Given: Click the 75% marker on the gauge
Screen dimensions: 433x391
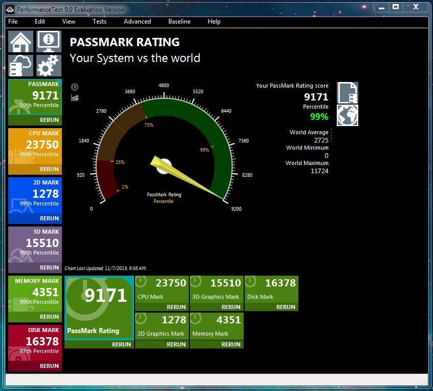Looking at the screenshot, I should 148,125.
